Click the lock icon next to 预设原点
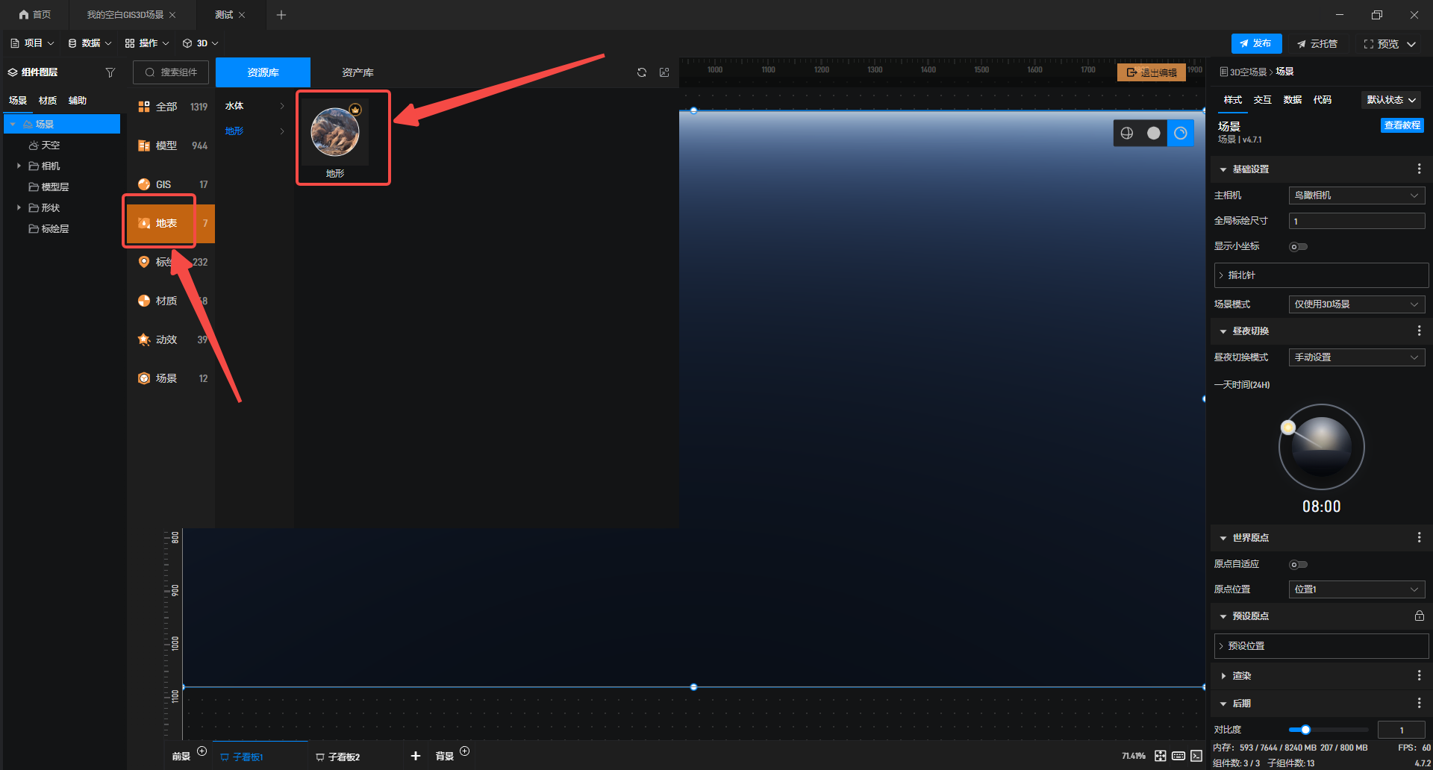The image size is (1433, 770). point(1419,616)
